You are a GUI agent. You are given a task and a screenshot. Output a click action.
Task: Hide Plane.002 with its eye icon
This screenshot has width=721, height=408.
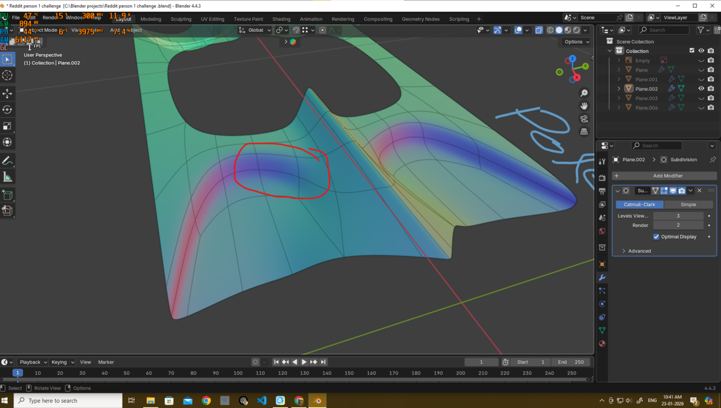(x=701, y=88)
